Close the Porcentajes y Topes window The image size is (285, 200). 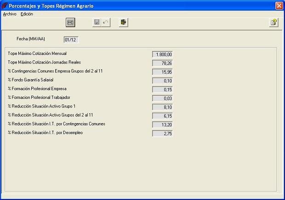click(x=279, y=6)
